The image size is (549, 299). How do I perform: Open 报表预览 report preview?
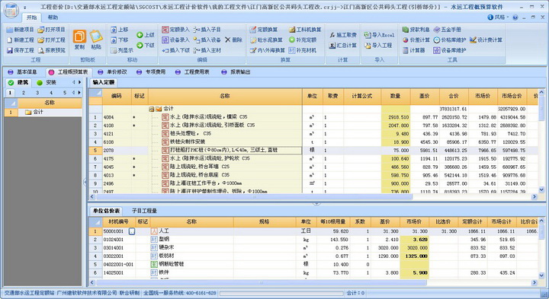click(x=52, y=50)
